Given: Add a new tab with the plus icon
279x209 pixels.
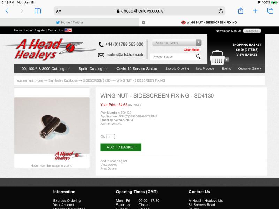Looking at the screenshot, I should pos(255,11).
